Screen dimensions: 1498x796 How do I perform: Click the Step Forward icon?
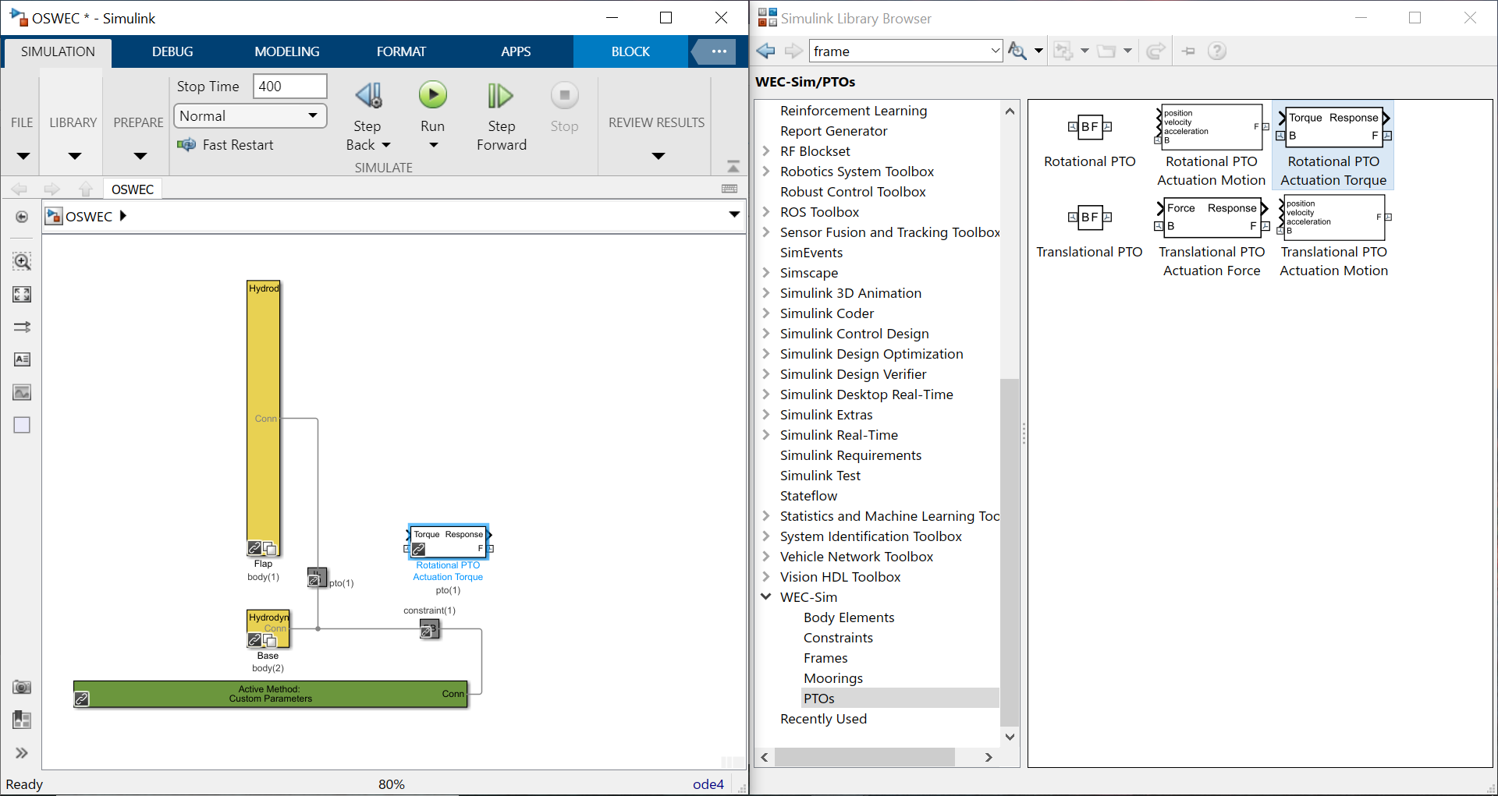(500, 96)
